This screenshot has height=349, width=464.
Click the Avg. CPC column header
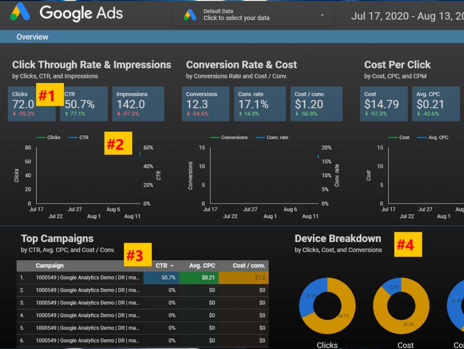pyautogui.click(x=202, y=266)
